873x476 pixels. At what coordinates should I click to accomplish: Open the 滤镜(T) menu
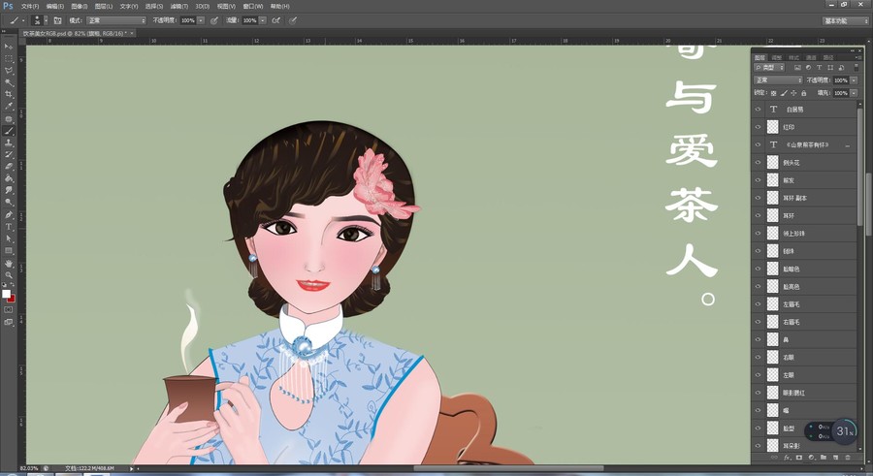pyautogui.click(x=179, y=6)
